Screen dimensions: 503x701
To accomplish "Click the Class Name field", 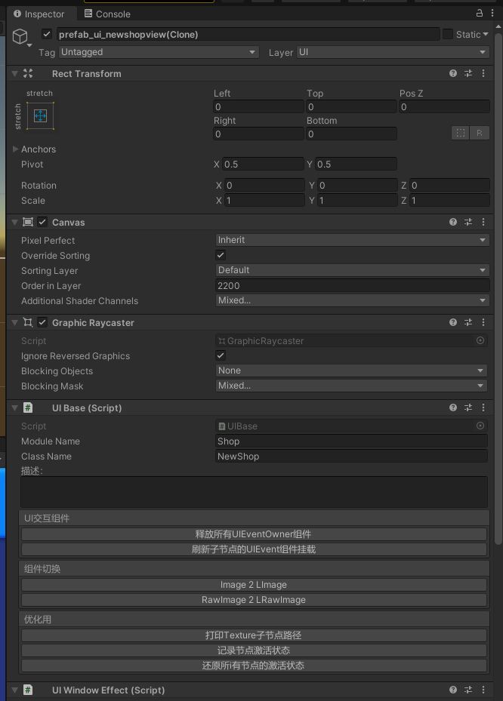I will tap(351, 456).
